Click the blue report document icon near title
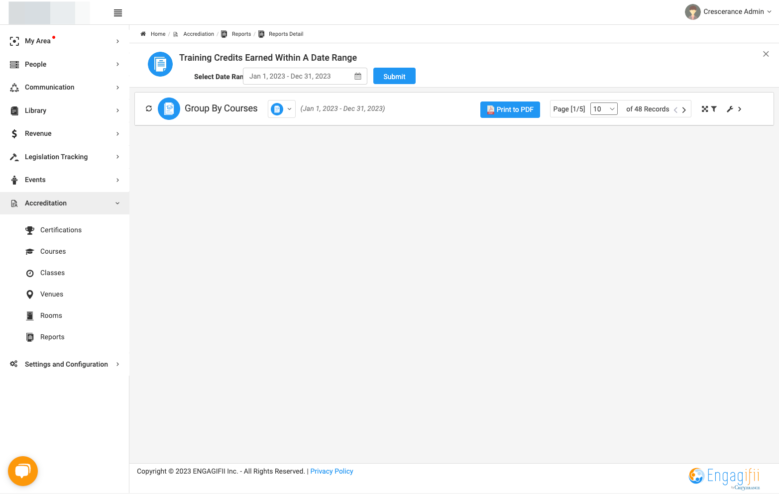The image size is (779, 494). pos(160,64)
